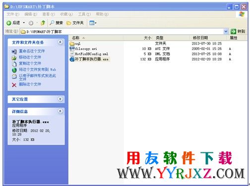The height and width of the screenshot is (186, 250).
Task: Click 移动这个文件 link
Action: pyautogui.click(x=30, y=57)
